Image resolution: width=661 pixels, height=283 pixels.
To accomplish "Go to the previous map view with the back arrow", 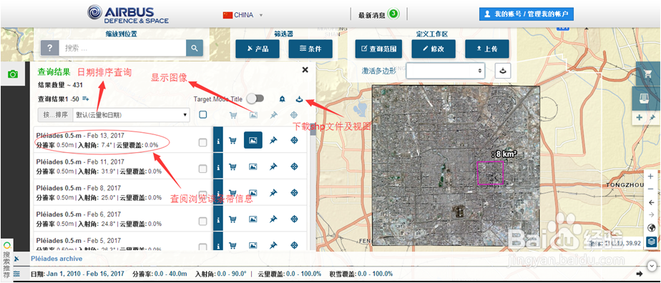I will [x=650, y=202].
